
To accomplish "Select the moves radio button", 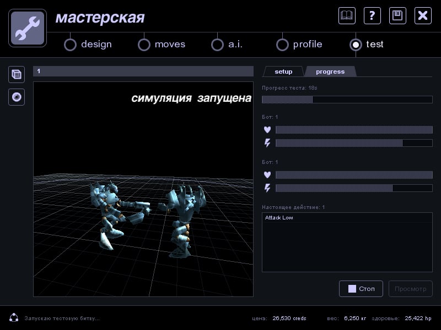I will pyautogui.click(x=144, y=45).
